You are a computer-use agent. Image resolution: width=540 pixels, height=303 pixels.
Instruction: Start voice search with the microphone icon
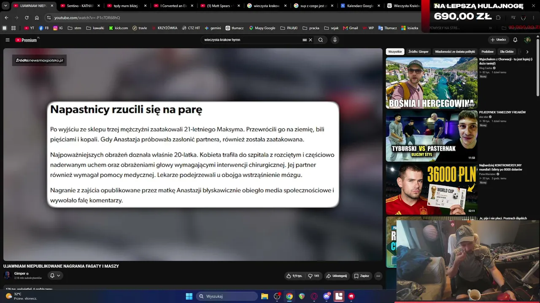pyautogui.click(x=335, y=40)
